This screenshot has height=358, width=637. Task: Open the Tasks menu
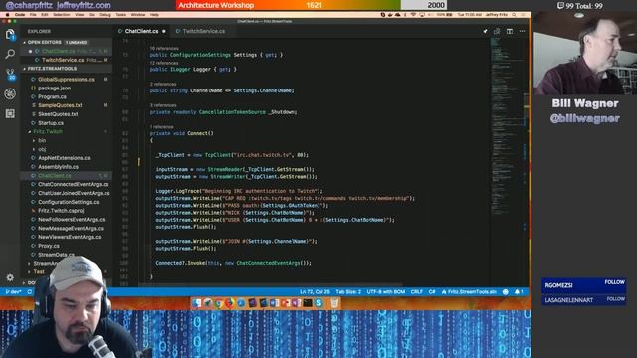tap(121, 15)
